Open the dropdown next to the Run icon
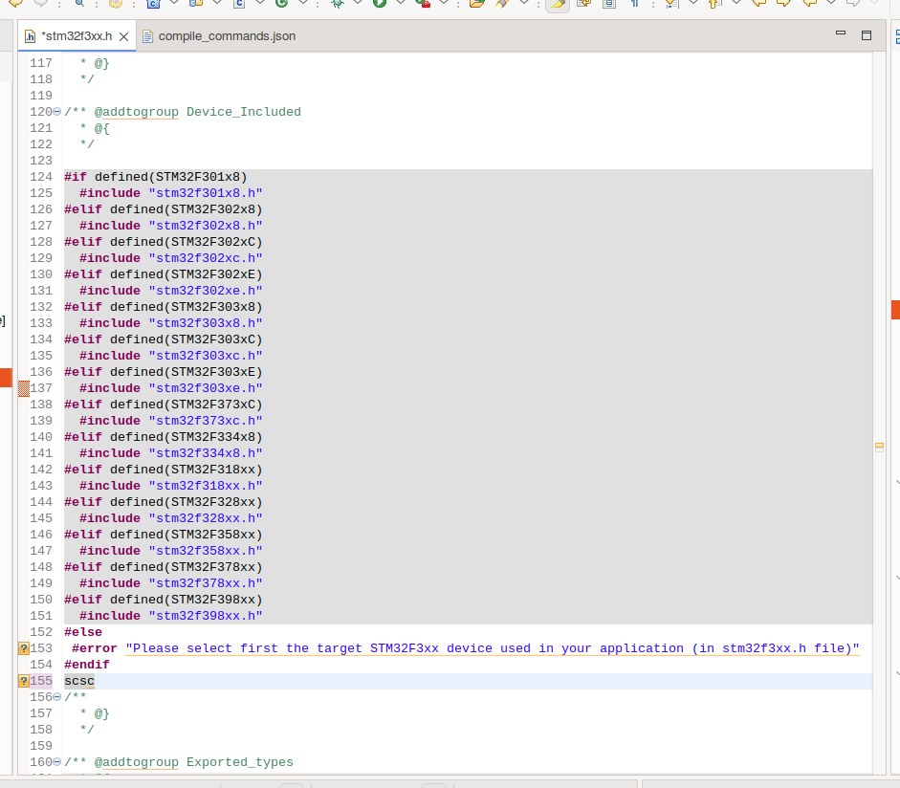 click(401, 3)
